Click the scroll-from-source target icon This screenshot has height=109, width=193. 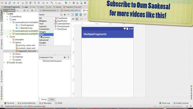[x=24, y=11]
